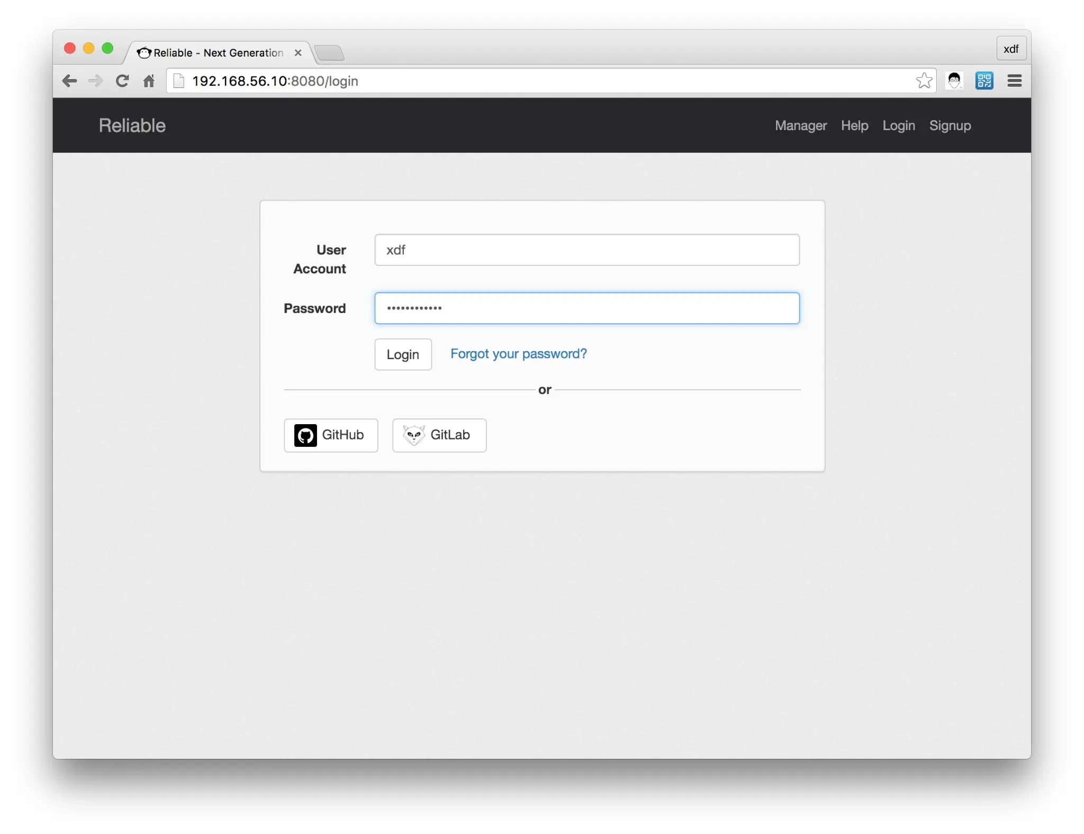Click the browser back arrow

69,81
